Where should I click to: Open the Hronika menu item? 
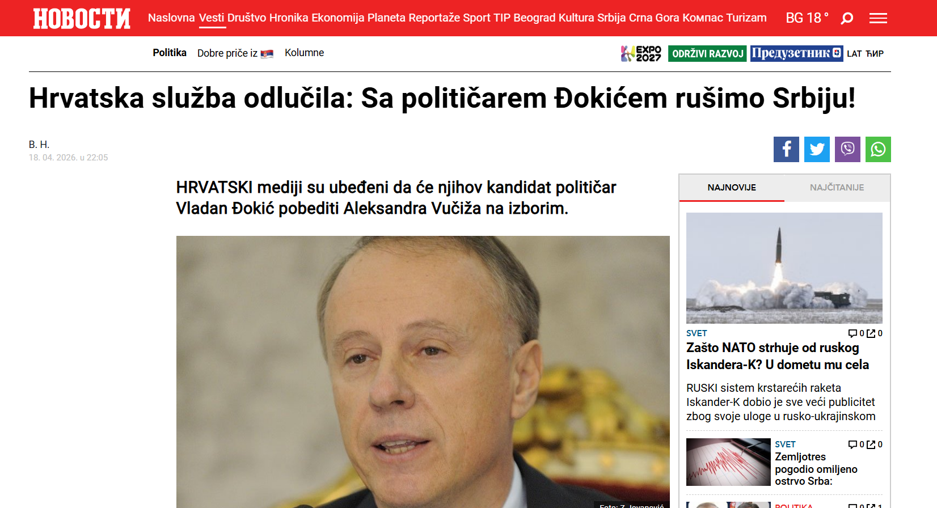(x=289, y=18)
